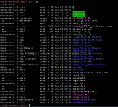The height and width of the screenshot is (107, 118).
Task: Select the backup_lin.py filename
Action: (x=81, y=32)
